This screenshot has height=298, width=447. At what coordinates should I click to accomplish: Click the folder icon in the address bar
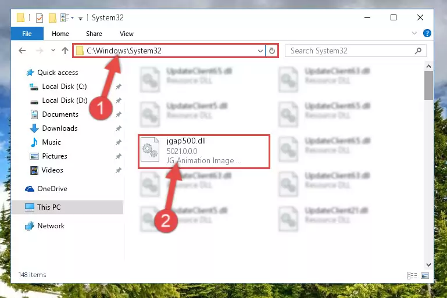[80, 51]
